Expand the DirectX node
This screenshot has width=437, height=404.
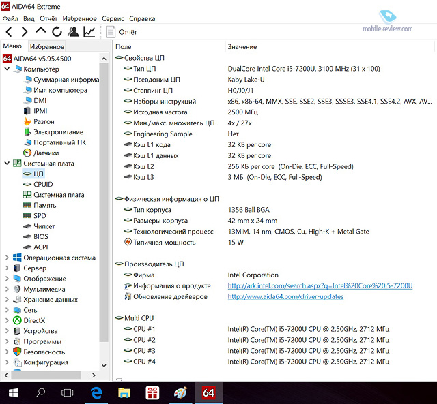(7, 320)
